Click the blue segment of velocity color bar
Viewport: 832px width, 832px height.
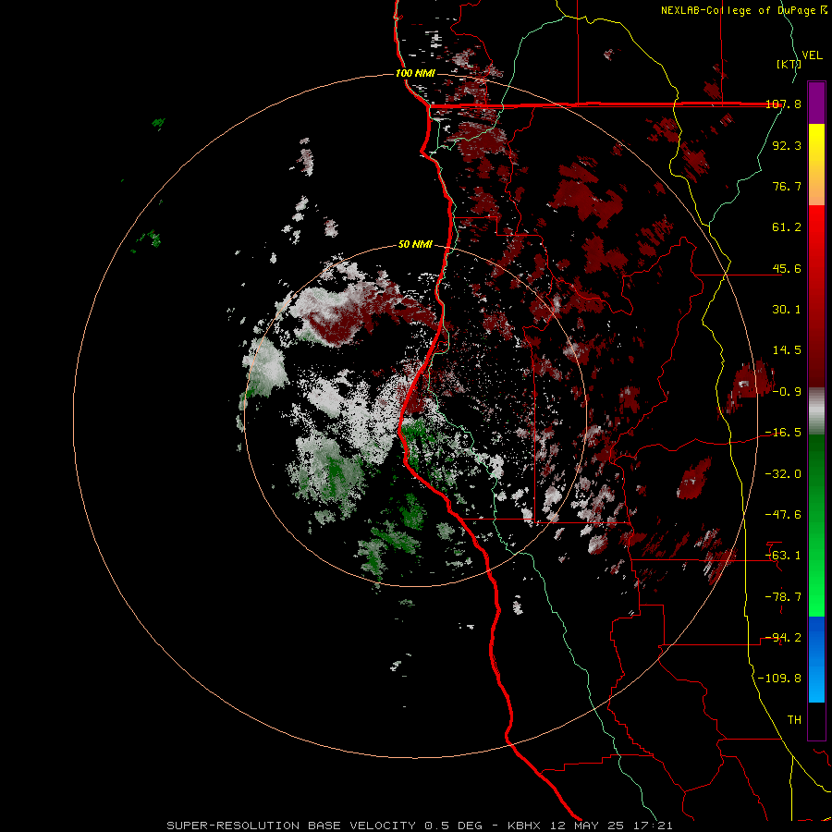pyautogui.click(x=816, y=659)
